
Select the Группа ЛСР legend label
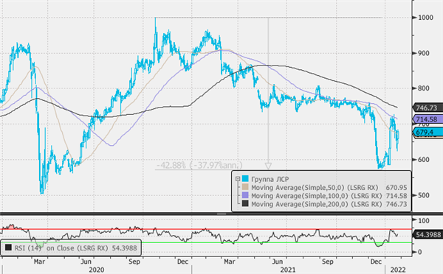coord(270,179)
